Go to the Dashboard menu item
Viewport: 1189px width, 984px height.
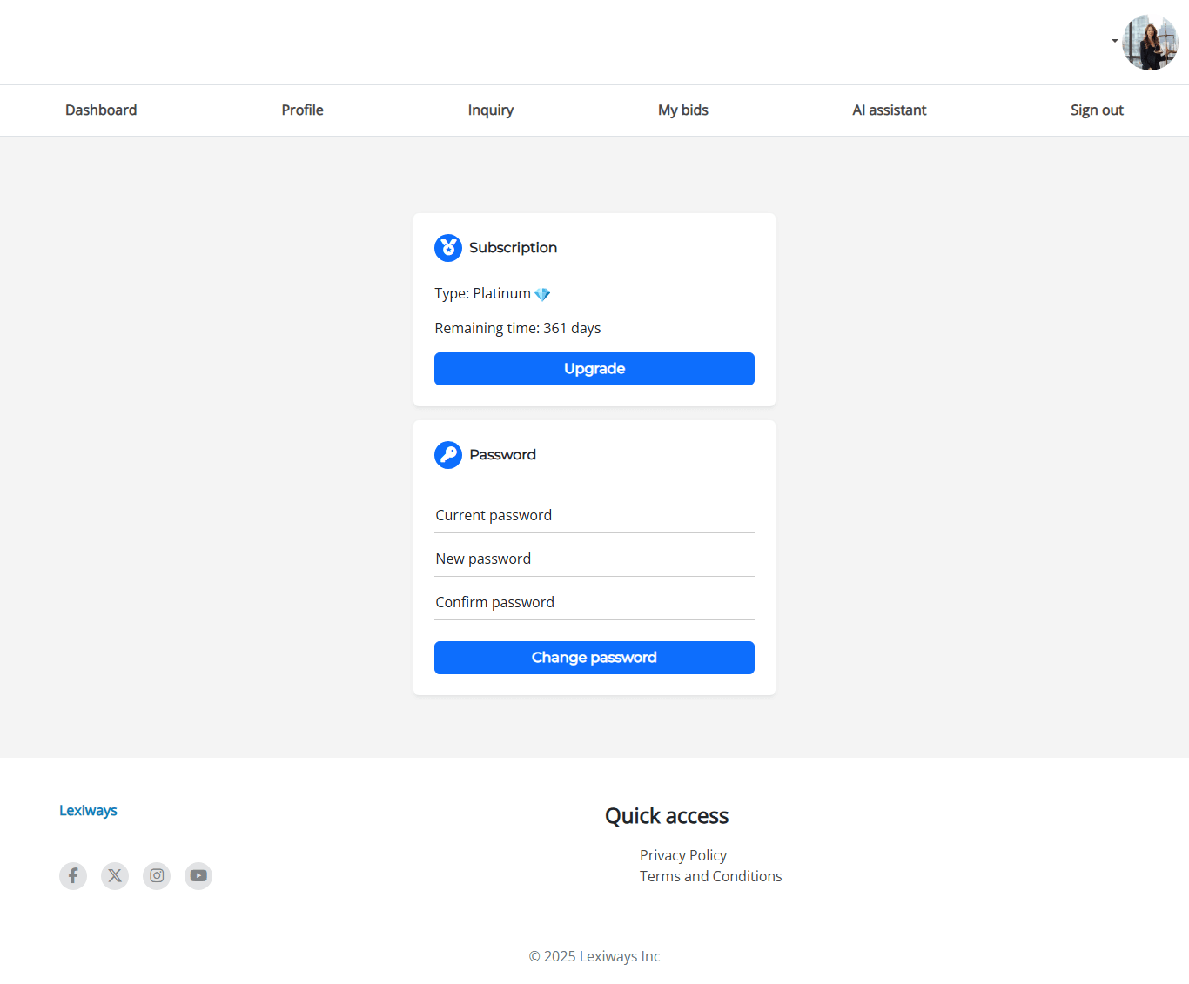[x=101, y=110]
